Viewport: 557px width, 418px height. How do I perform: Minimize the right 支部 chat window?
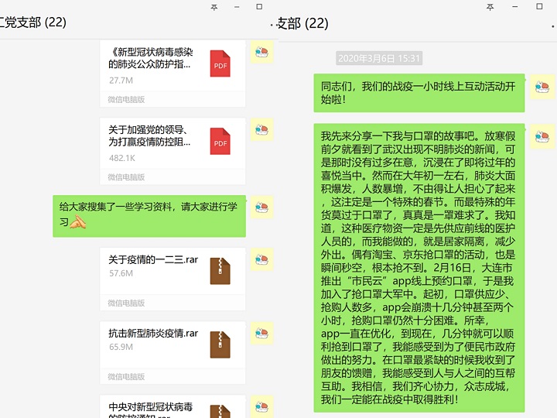pyautogui.click(x=512, y=6)
